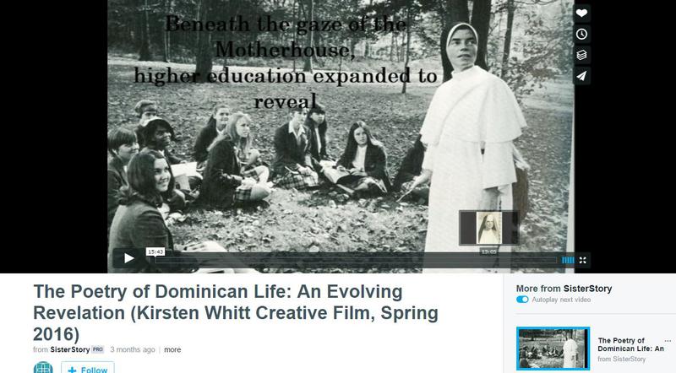The width and height of the screenshot is (676, 373).
Task: Open SisterStory avatar icon
Action: point(43,368)
